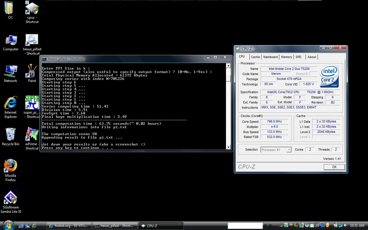Click the Version 1.41 label
Viewport: 368px width, 230px height.
332,159
